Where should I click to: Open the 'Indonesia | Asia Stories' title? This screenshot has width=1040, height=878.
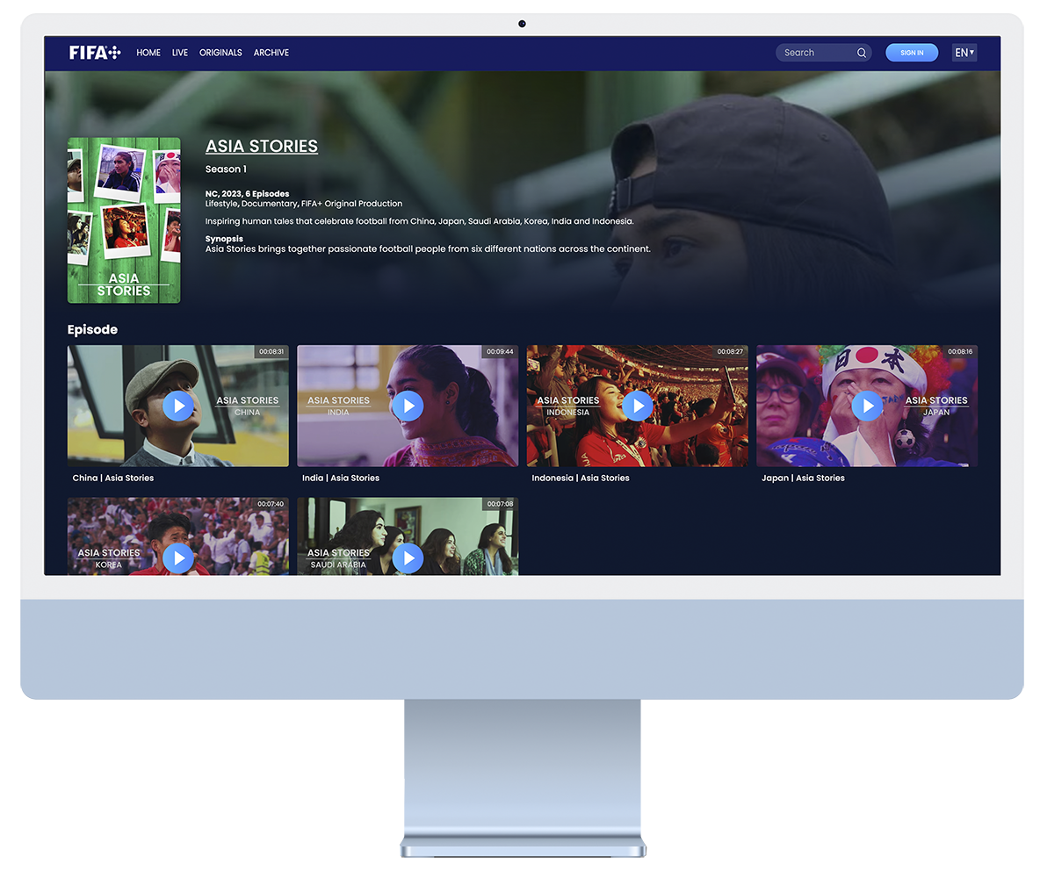581,479
